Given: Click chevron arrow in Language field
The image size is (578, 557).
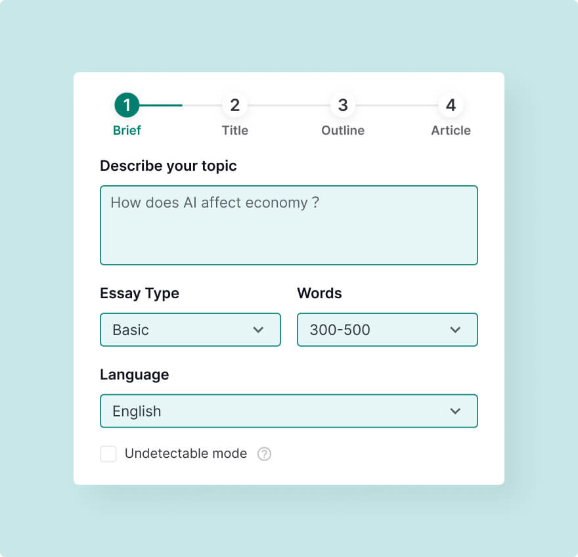Looking at the screenshot, I should 455,411.
